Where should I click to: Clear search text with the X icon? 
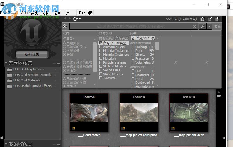195,27
